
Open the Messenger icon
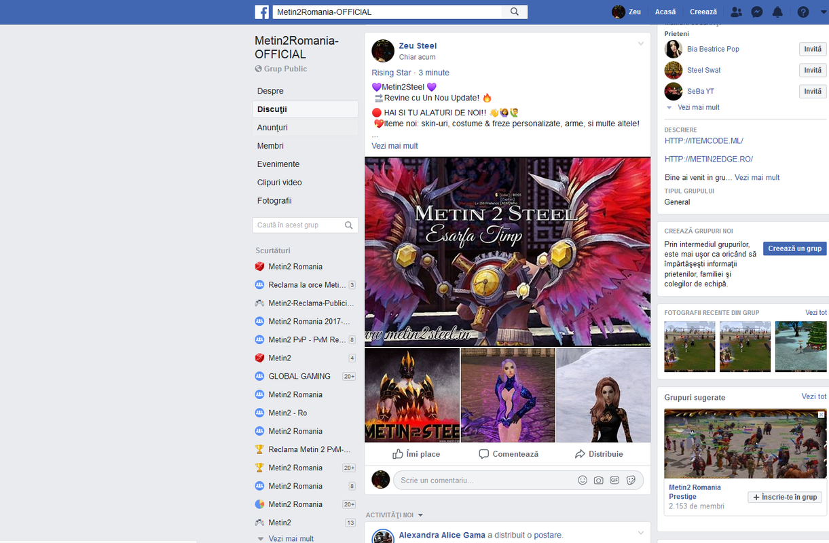tap(756, 12)
